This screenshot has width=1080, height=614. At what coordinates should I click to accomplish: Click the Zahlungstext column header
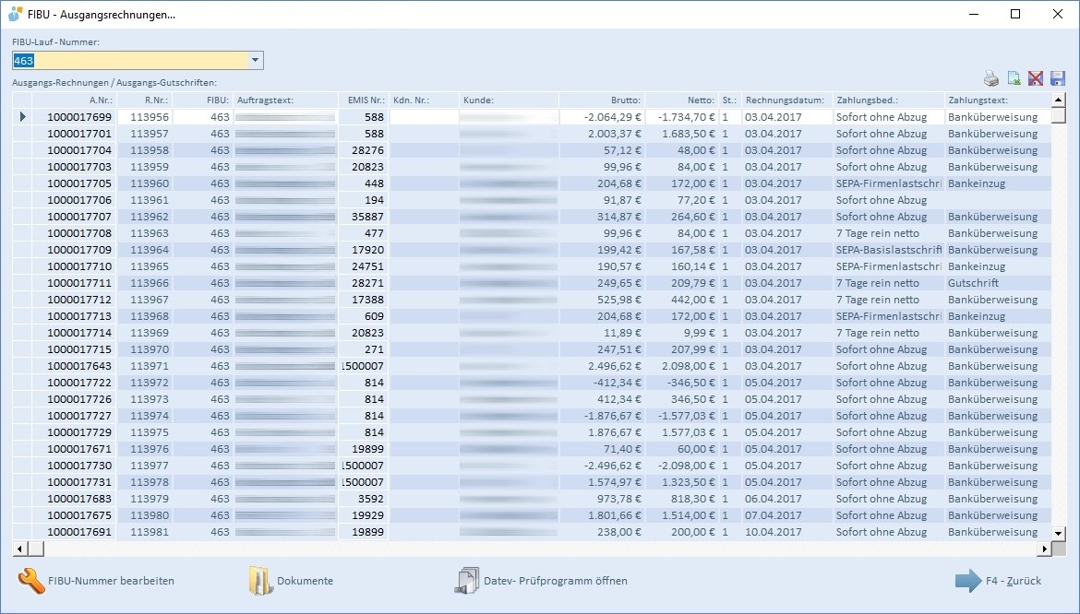pyautogui.click(x=997, y=100)
